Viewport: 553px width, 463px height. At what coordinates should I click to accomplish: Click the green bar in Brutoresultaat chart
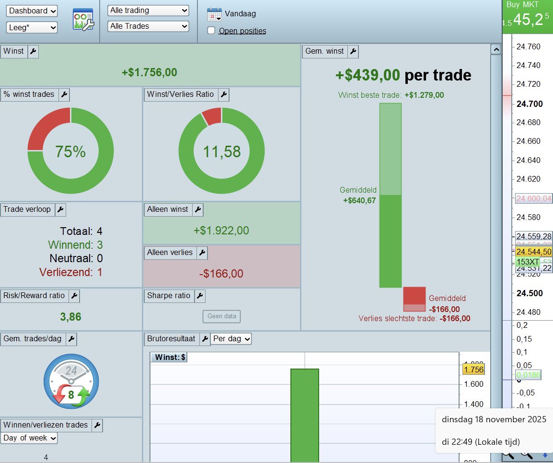tap(305, 415)
